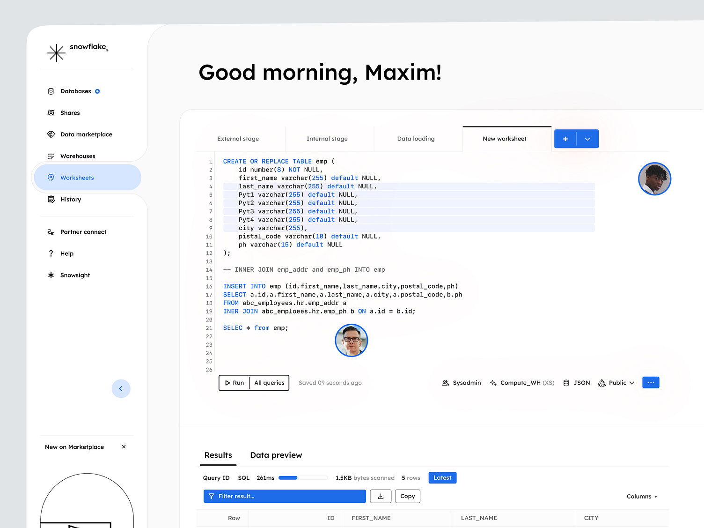Image resolution: width=704 pixels, height=528 pixels.
Task: Switch to the Data loading tab
Action: click(416, 139)
